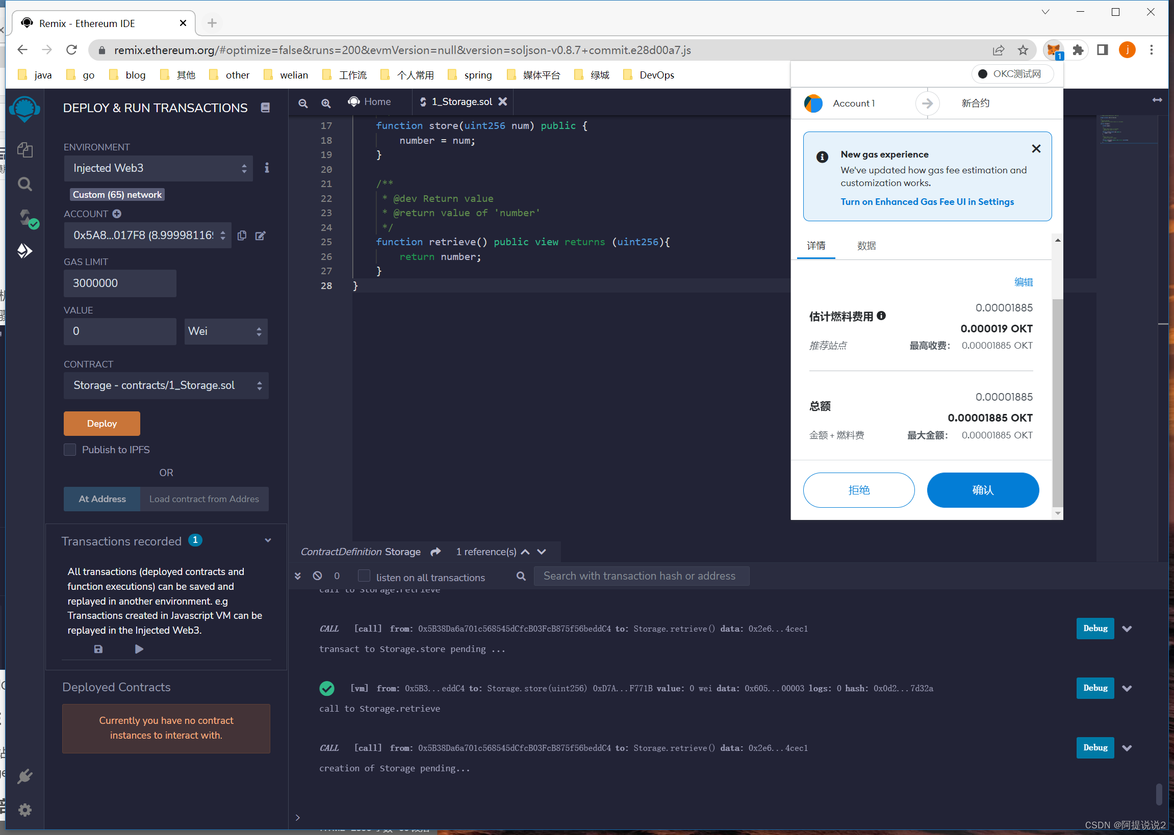
Task: Copy the account address to clipboard
Action: point(242,236)
